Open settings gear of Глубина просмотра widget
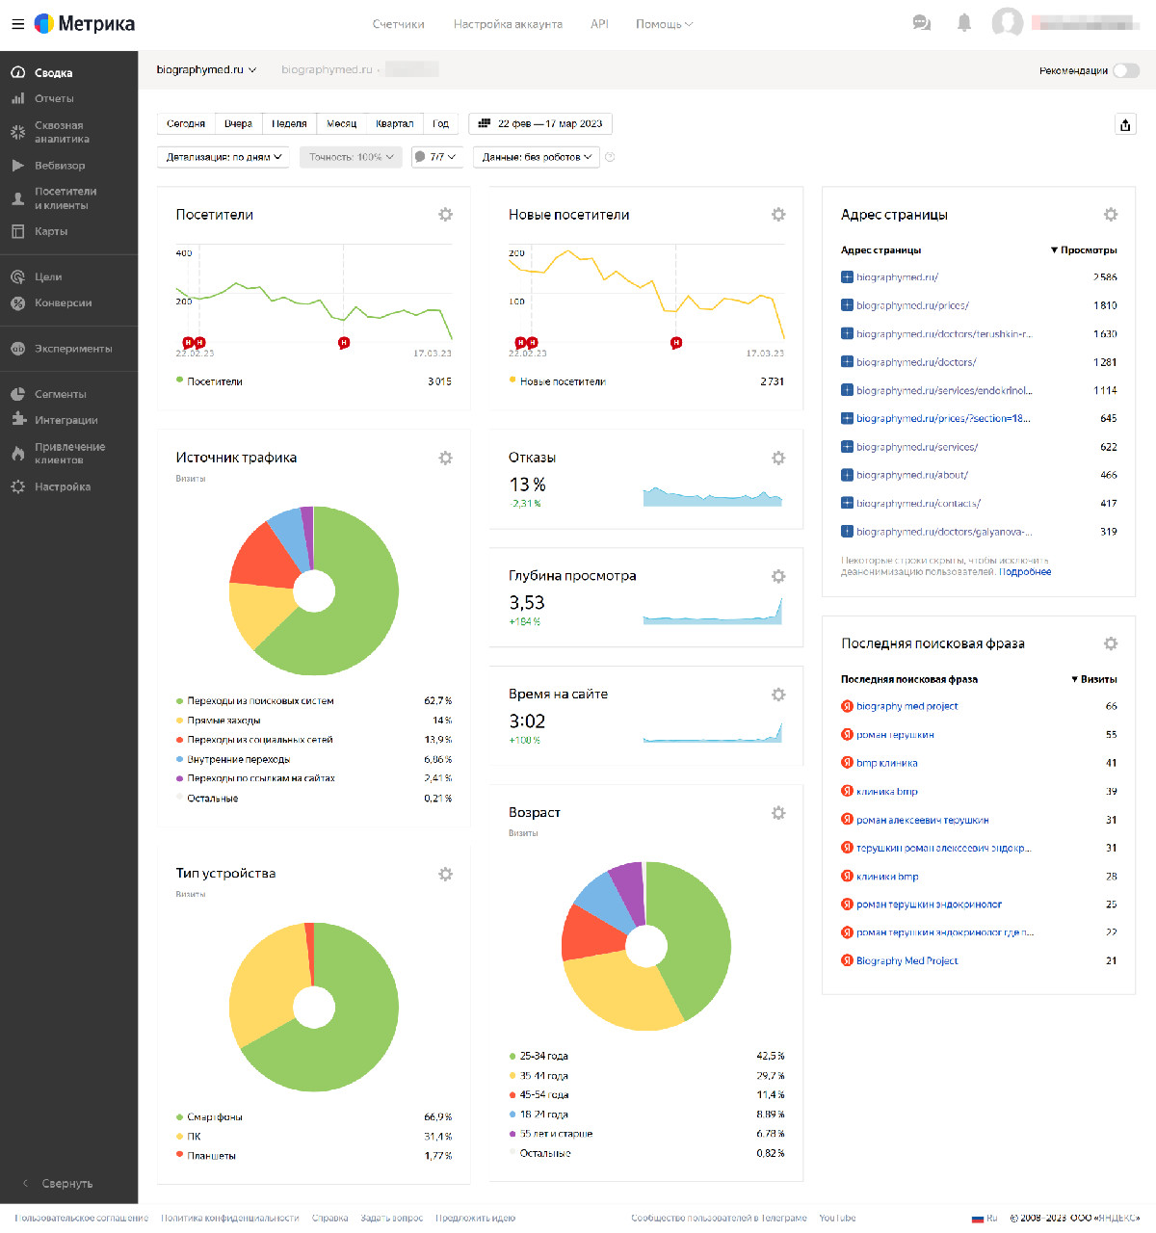This screenshot has height=1233, width=1156. [x=778, y=576]
